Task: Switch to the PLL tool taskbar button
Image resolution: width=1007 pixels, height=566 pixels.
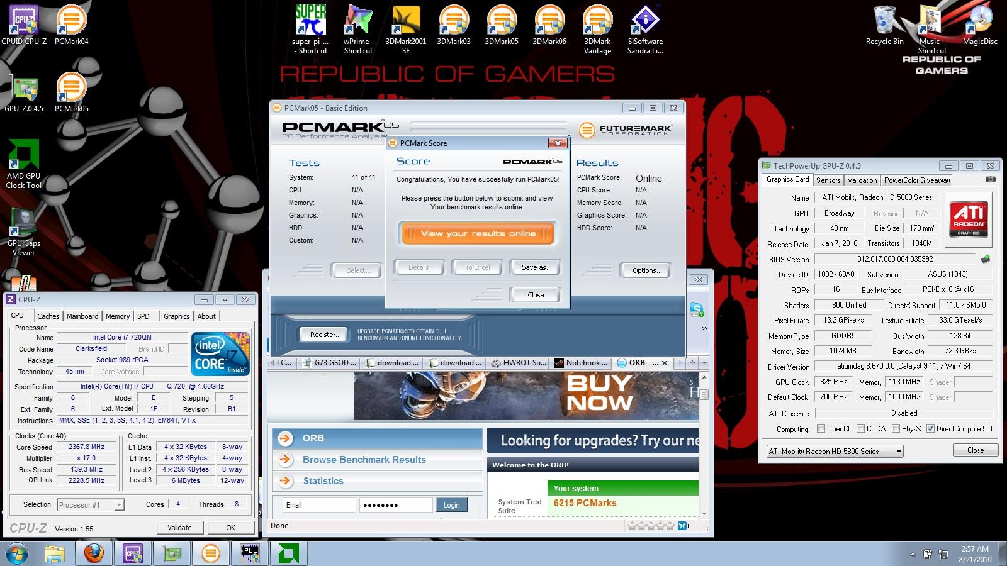Action: coord(249,553)
